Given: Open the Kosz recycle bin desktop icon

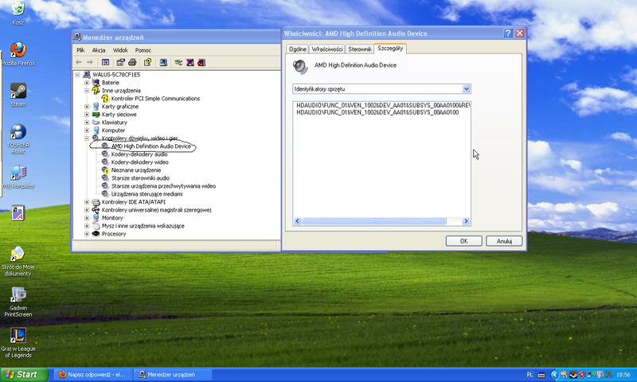Looking at the screenshot, I should pos(18,13).
